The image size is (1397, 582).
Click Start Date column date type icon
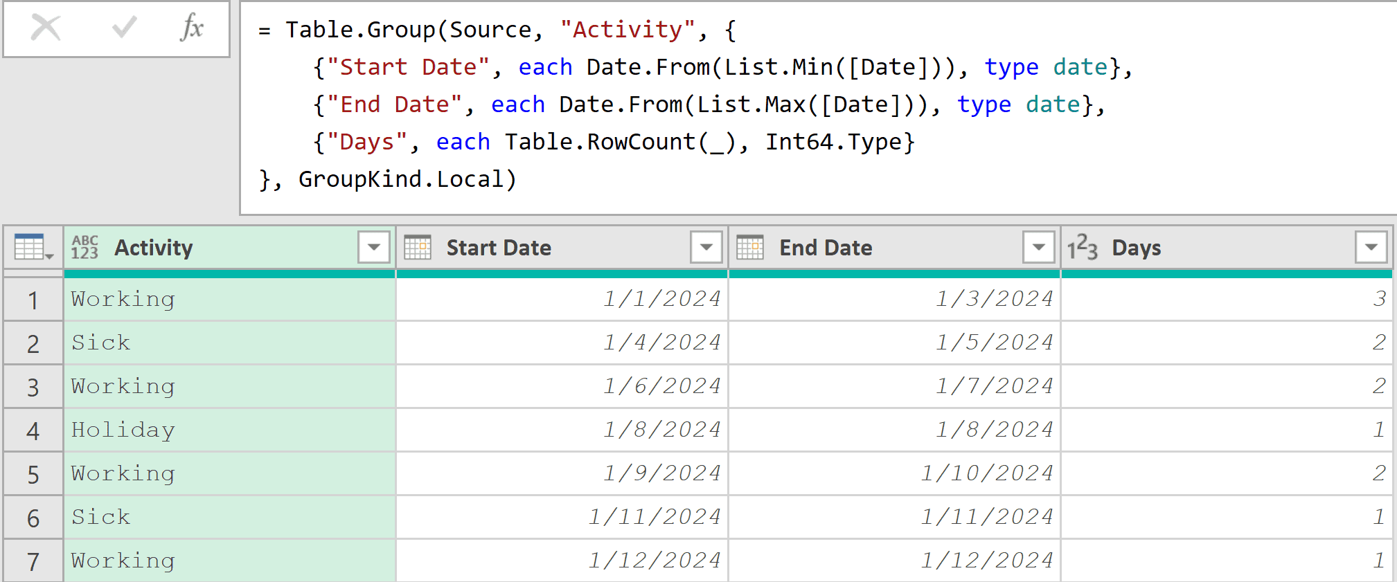418,247
